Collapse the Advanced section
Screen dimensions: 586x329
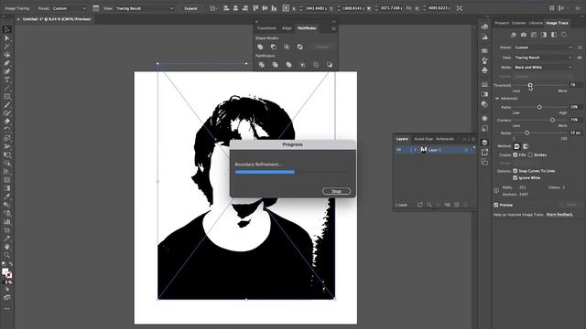[497, 99]
